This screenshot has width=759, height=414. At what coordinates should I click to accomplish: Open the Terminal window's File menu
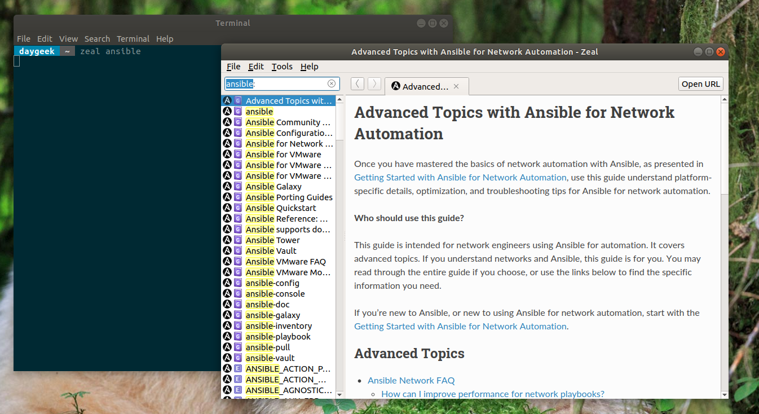[24, 39]
